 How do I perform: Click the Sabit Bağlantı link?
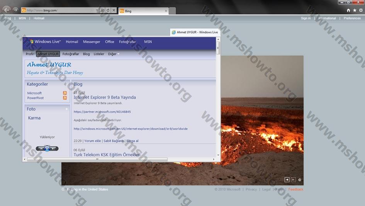point(114,141)
